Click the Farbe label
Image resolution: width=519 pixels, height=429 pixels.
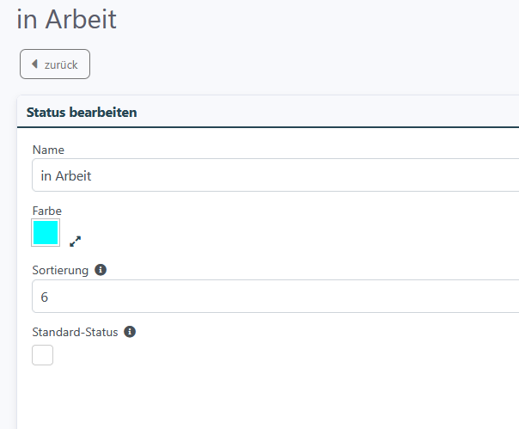(x=47, y=211)
